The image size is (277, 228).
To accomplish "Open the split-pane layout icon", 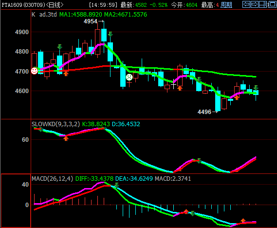I will tap(263, 4).
